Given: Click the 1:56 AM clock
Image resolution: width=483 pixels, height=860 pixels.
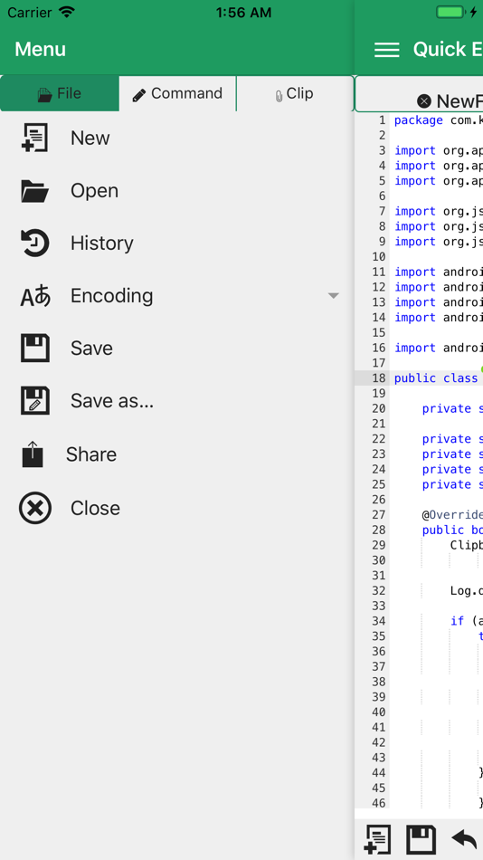Looking at the screenshot, I should click(243, 13).
